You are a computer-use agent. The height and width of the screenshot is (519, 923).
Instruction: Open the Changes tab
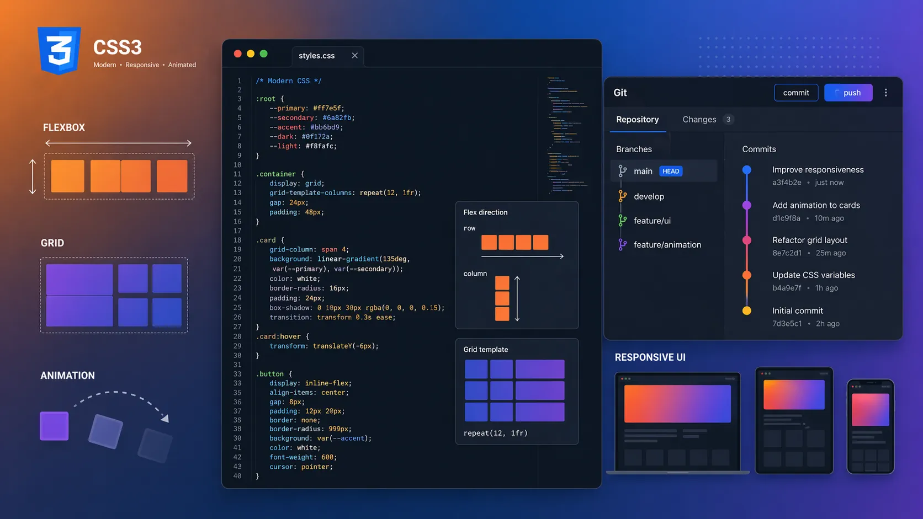pos(699,120)
